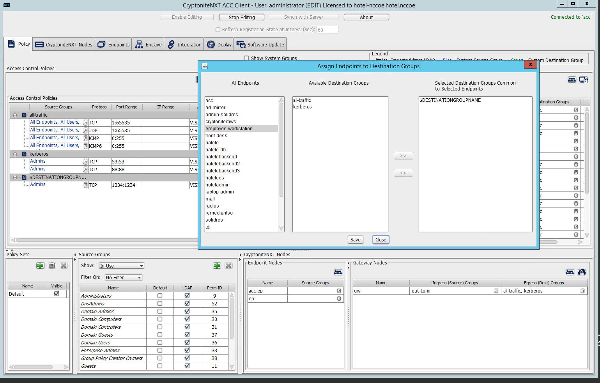600x383 pixels.
Task: Open editor icon on UDP policy row
Action: (85, 130)
